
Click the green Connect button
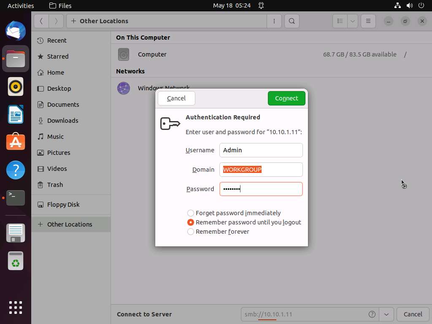point(286,98)
